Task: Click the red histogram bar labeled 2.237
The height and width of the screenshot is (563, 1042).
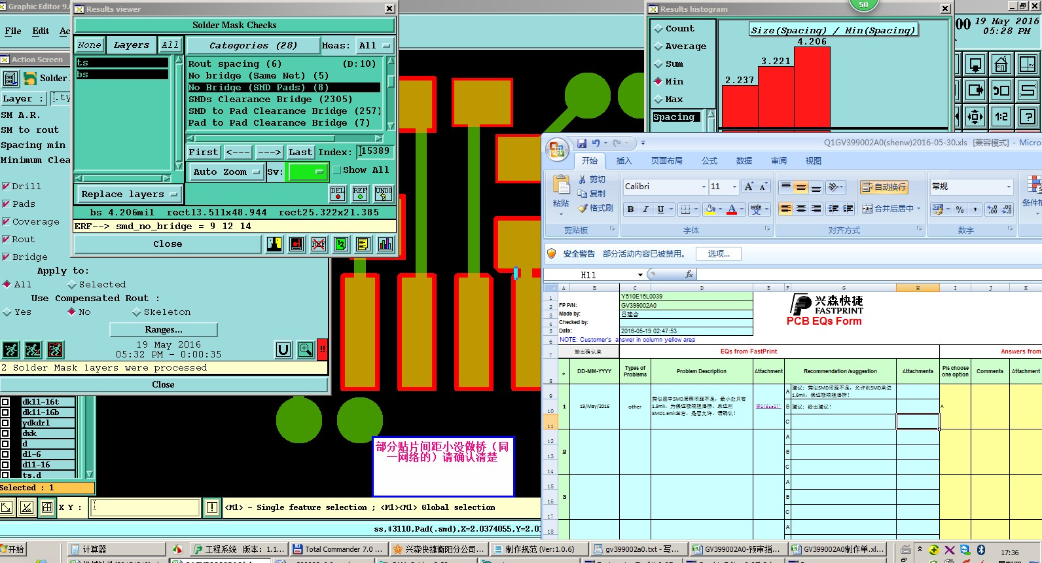Action: click(740, 106)
